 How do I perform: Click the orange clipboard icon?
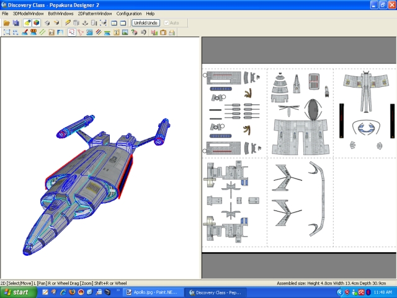[163, 32]
